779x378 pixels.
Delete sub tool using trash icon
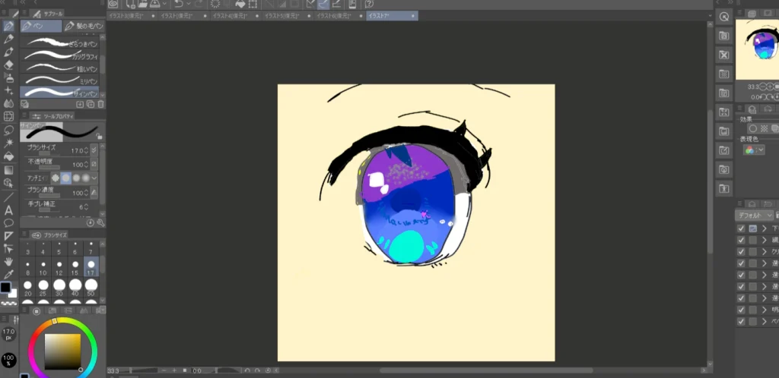coord(101,104)
